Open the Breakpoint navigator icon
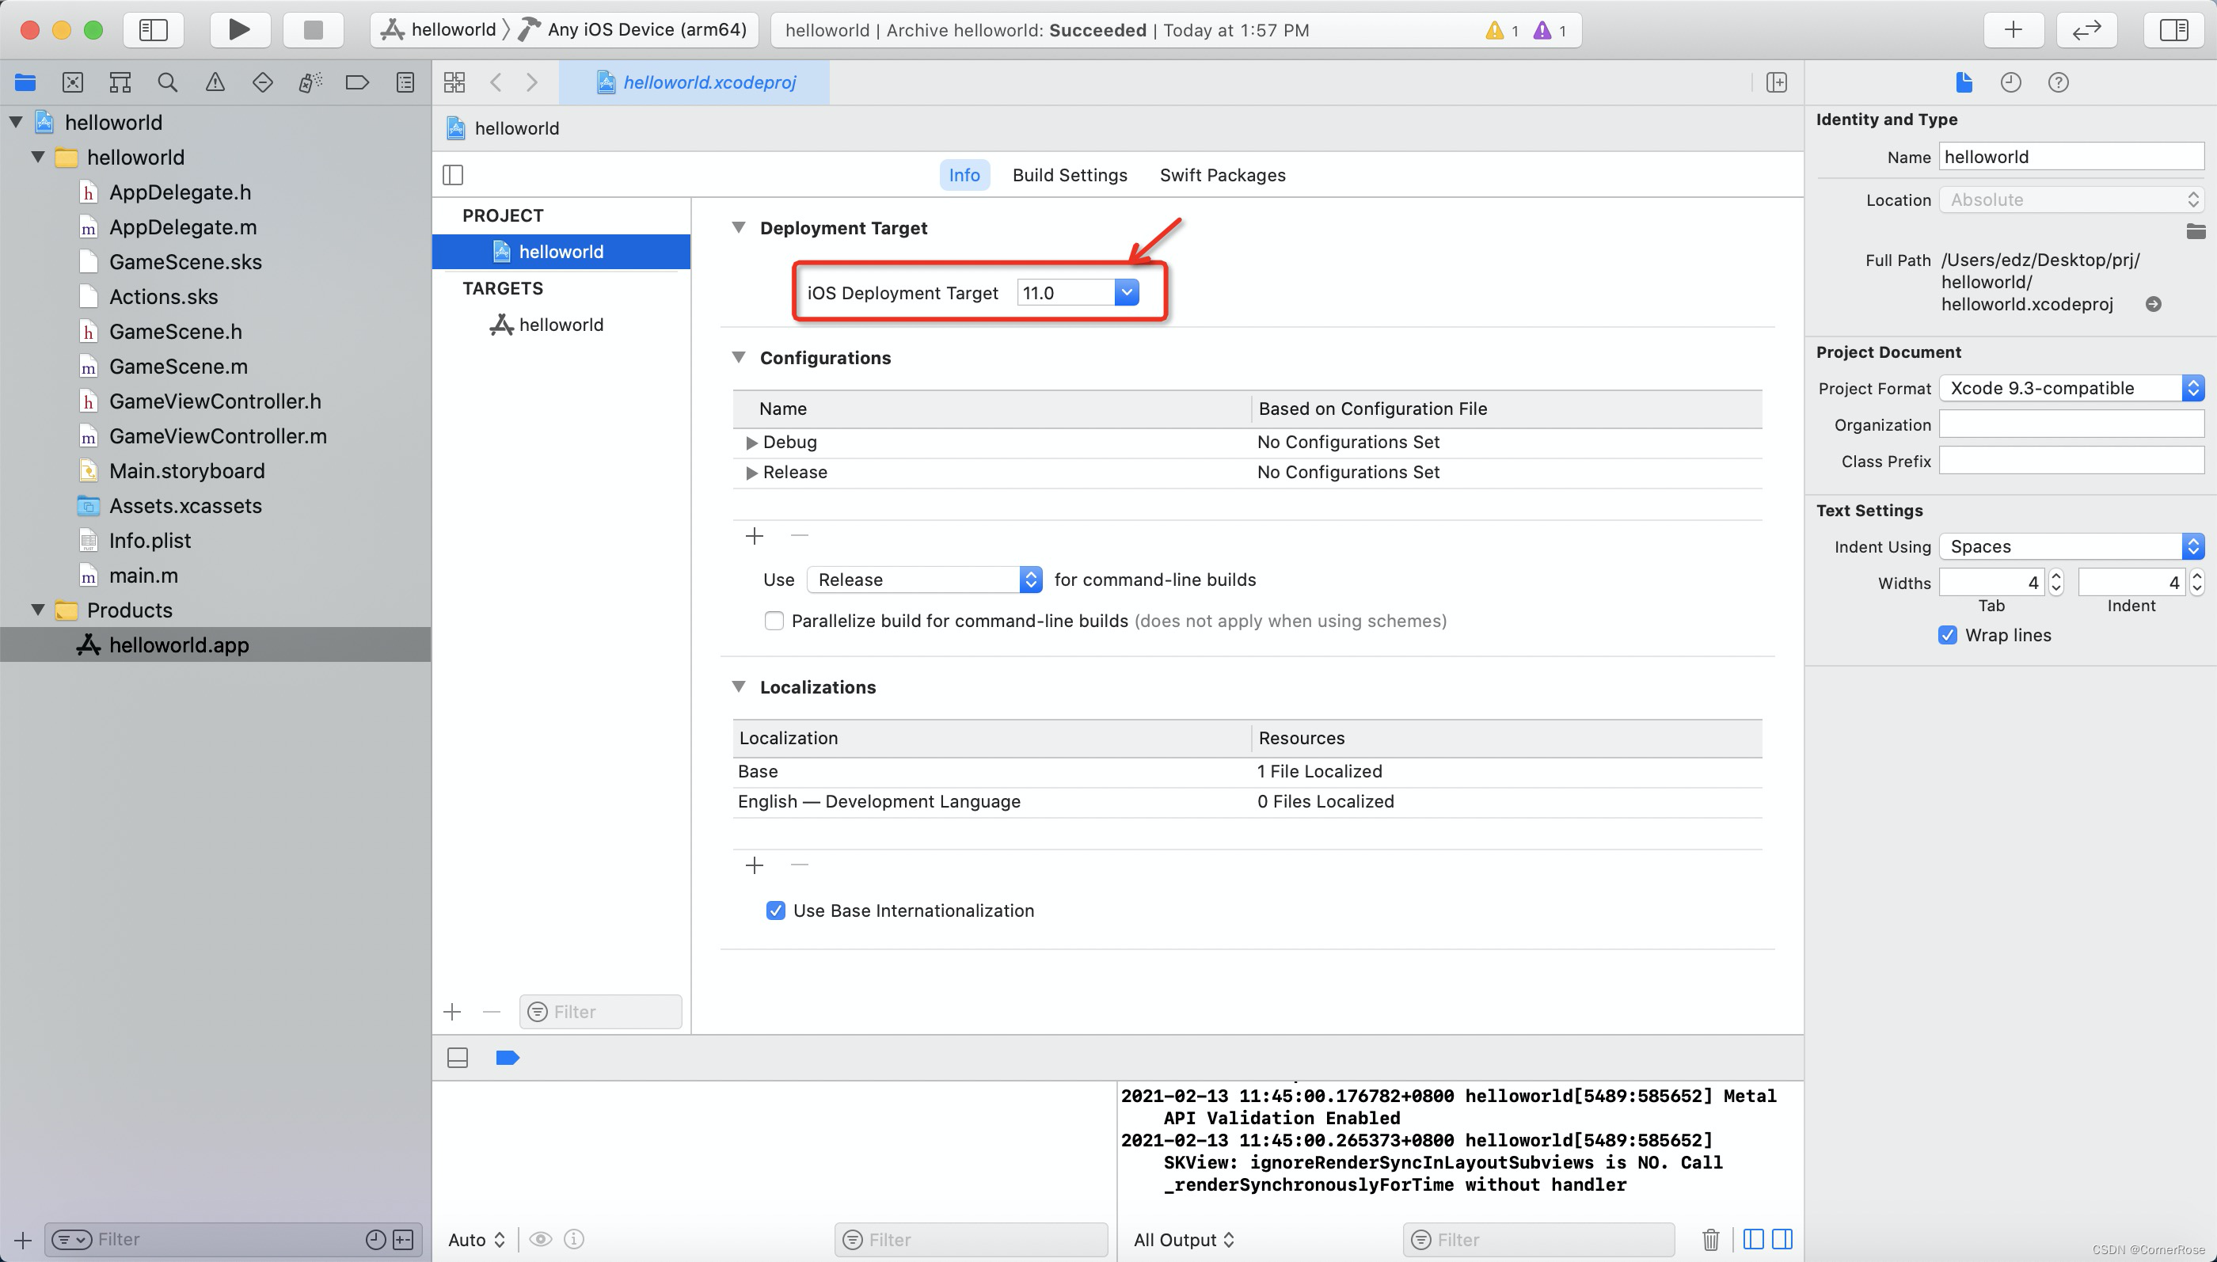The height and width of the screenshot is (1262, 2217). [357, 82]
